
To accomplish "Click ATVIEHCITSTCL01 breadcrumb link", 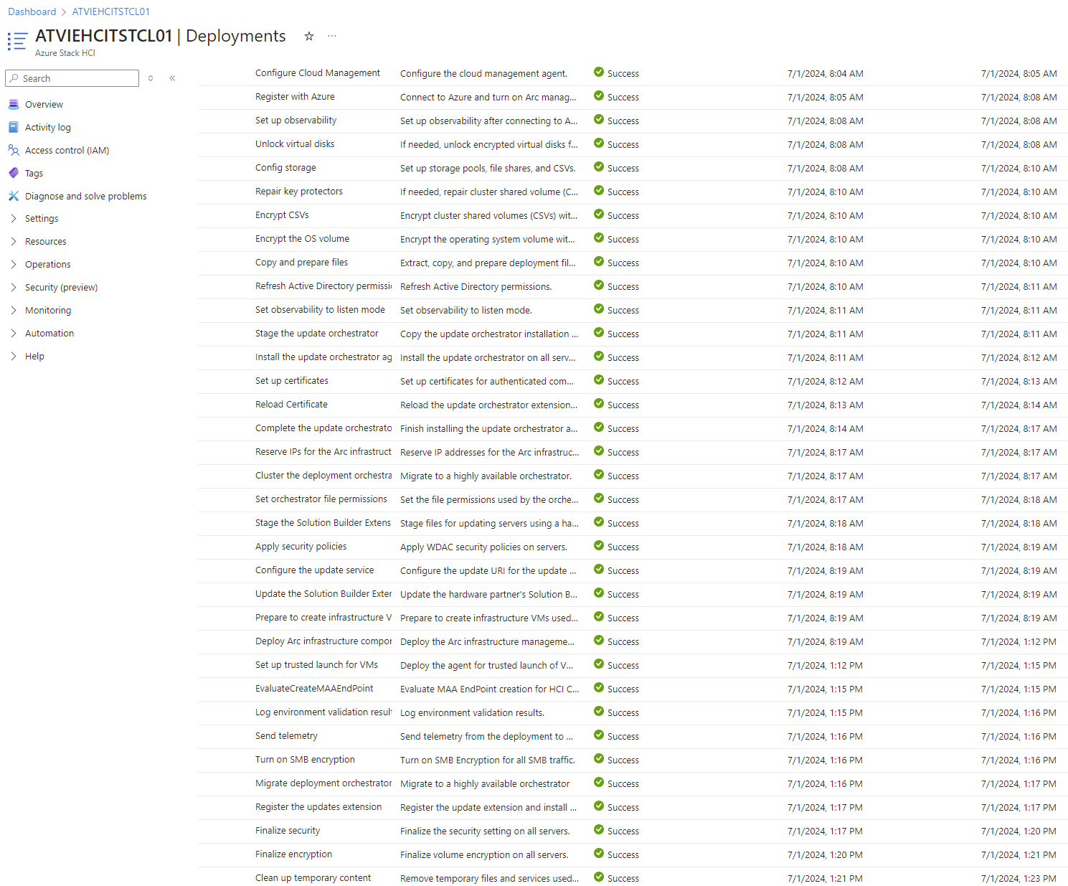I will click(x=110, y=11).
